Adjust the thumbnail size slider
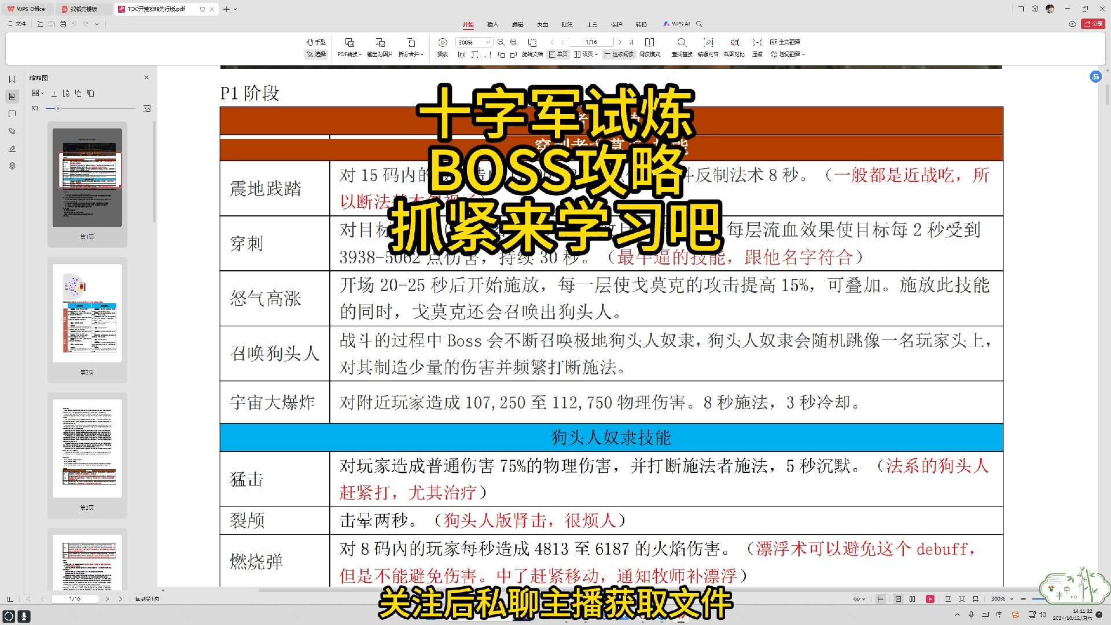Screen dimensions: 1111x625 click(91, 108)
